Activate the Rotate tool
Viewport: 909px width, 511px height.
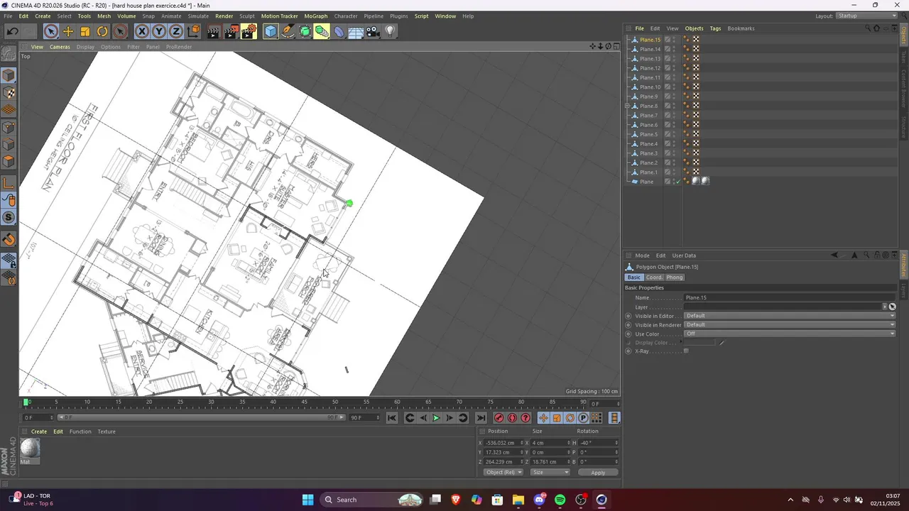(x=102, y=31)
